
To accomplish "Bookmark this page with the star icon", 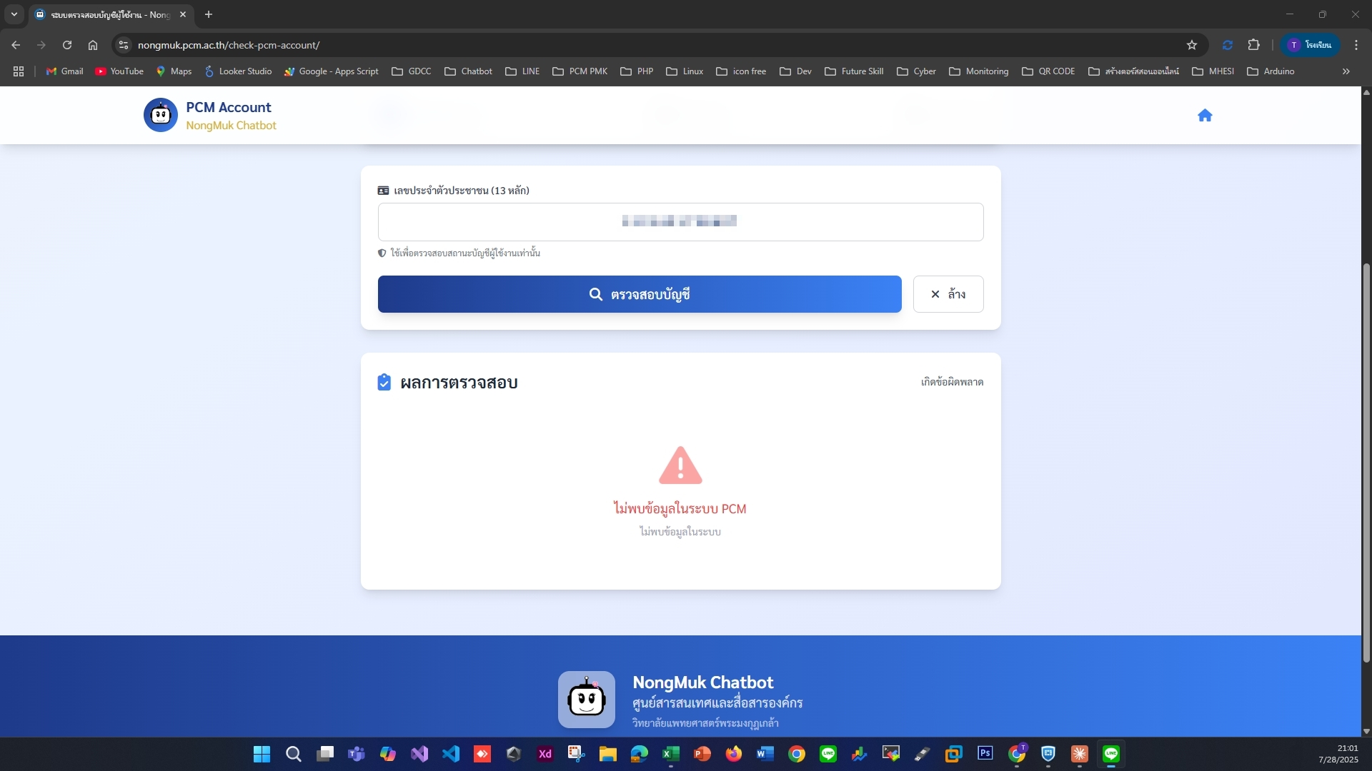I will click(x=1191, y=45).
